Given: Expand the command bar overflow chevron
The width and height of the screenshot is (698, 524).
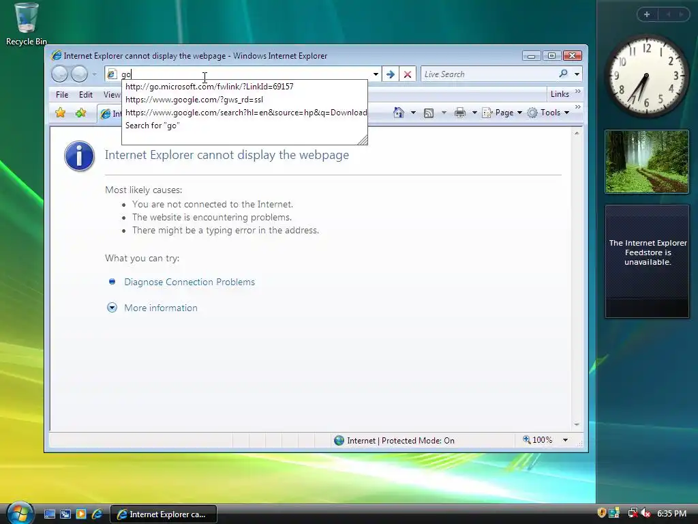Looking at the screenshot, I should tap(578, 107).
